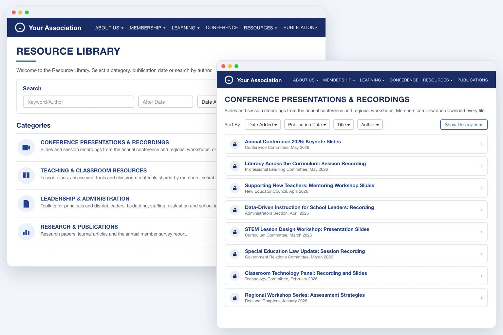The height and width of the screenshot is (335, 503).
Task: Go to Publications in the Conference Presentations window
Action: [x=473, y=80]
